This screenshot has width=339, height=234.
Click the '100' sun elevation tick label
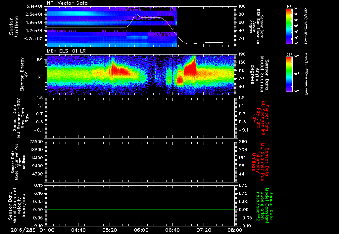(x=242, y=6)
